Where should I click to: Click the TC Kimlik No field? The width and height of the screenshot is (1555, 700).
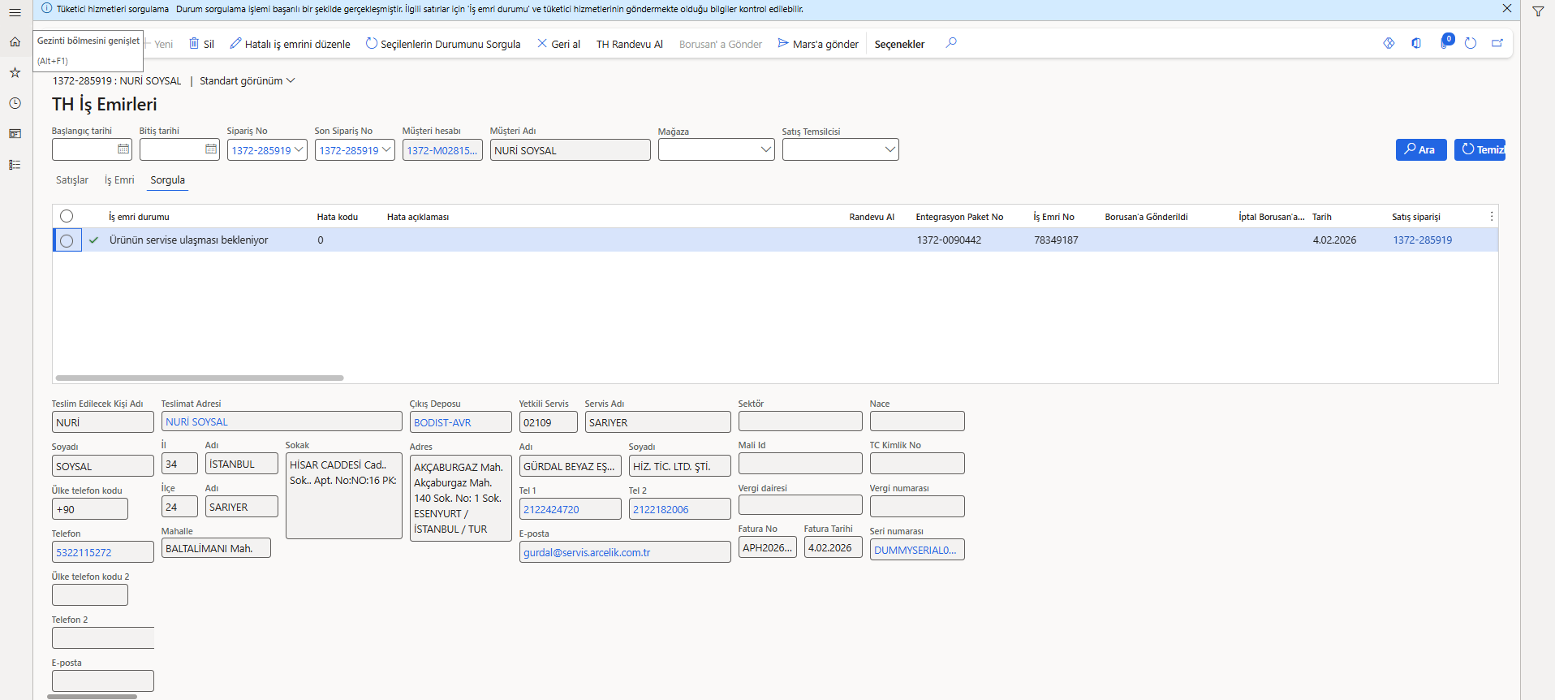pyautogui.click(x=917, y=463)
